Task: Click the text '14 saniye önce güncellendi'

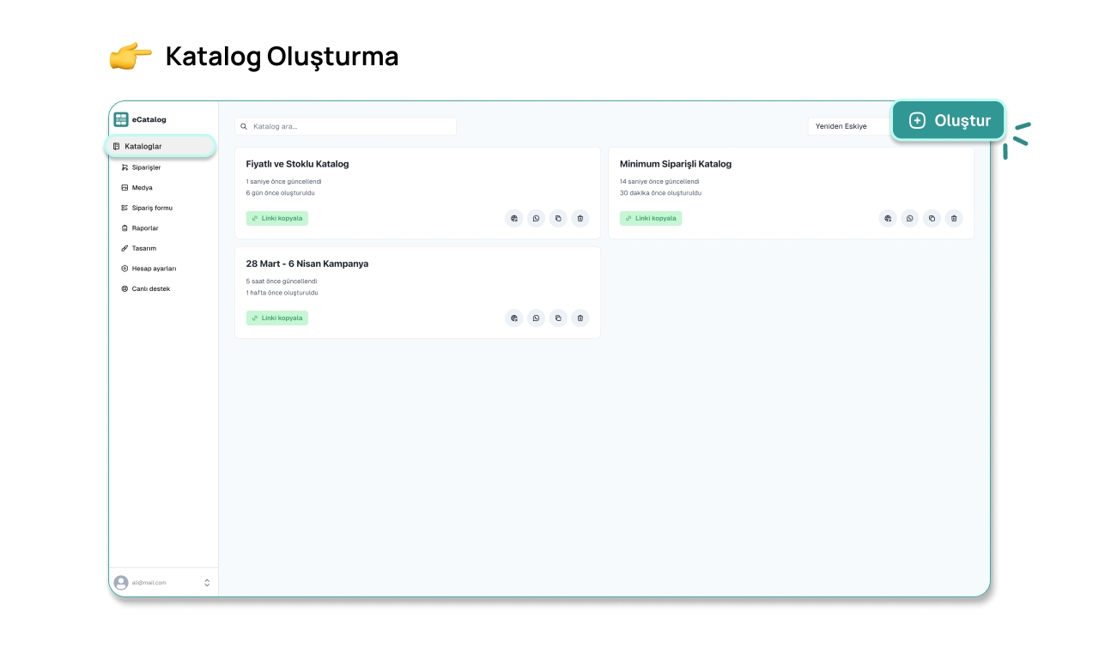Action: tap(659, 182)
